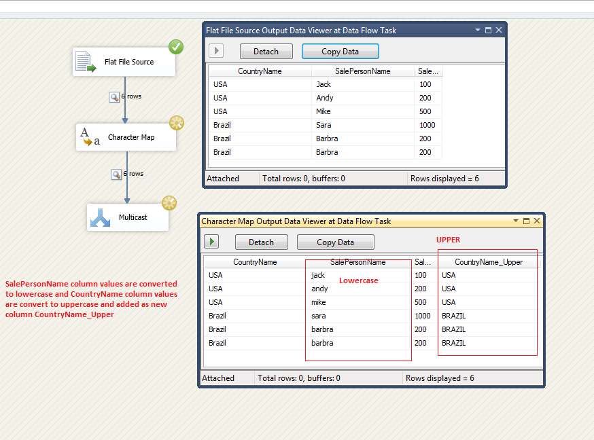Click Detach in the Character Map viewer
Image resolution: width=594 pixels, height=440 pixels.
click(261, 242)
